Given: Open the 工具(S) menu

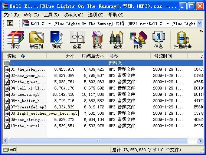Looking at the screenshot, I should [51, 15].
